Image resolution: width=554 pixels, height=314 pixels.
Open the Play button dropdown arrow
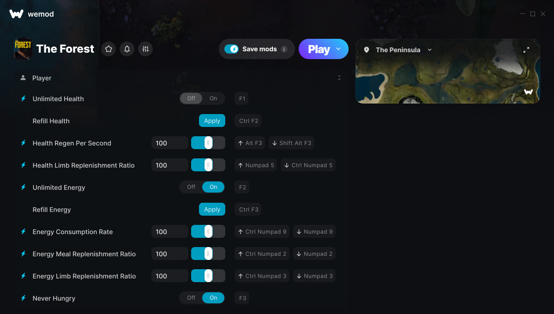coord(338,49)
